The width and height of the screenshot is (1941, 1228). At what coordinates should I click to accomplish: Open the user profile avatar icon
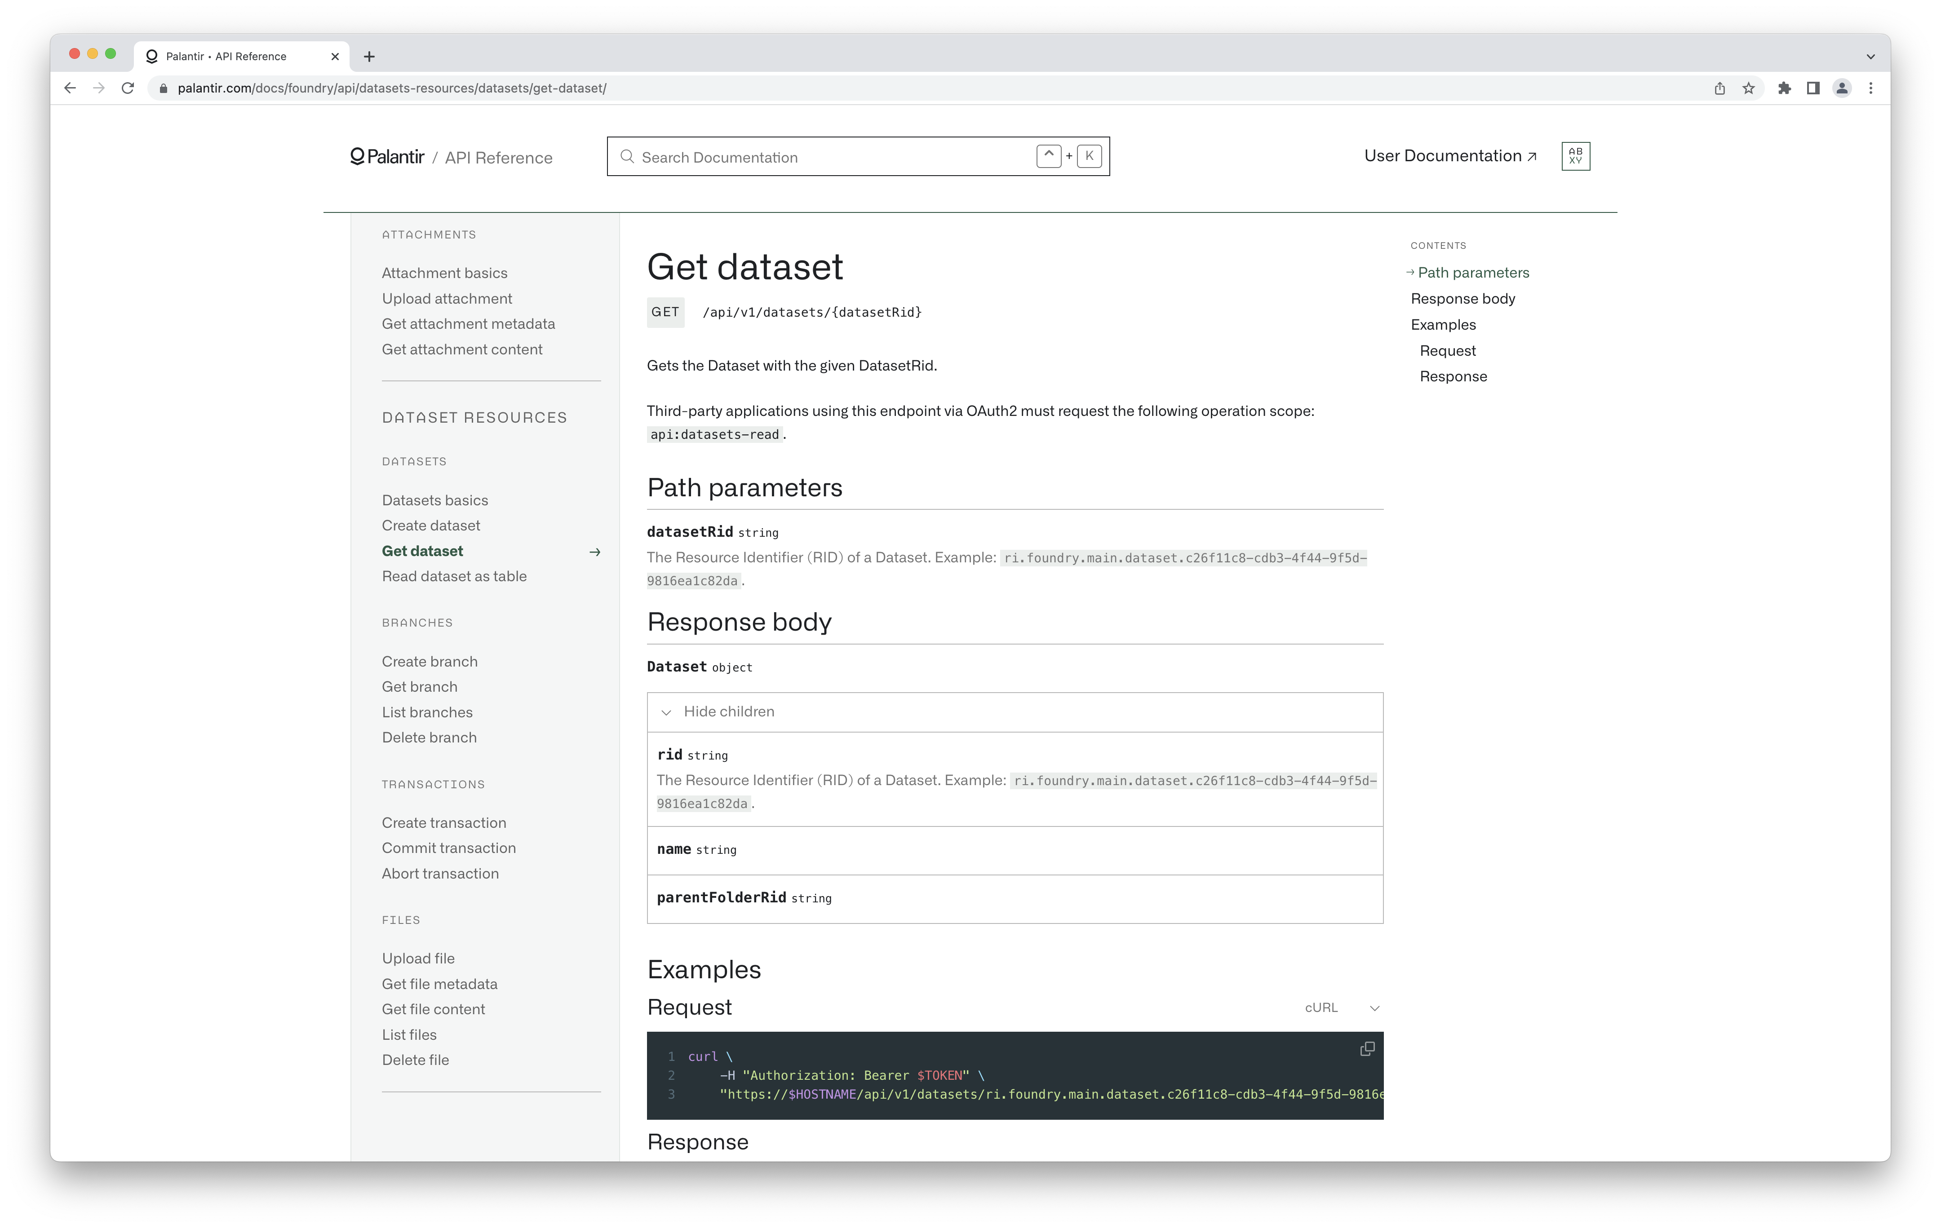[x=1842, y=88]
